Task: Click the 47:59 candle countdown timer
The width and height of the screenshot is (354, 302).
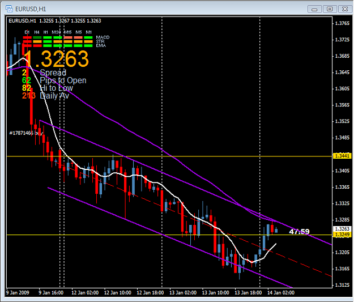Action: point(300,232)
